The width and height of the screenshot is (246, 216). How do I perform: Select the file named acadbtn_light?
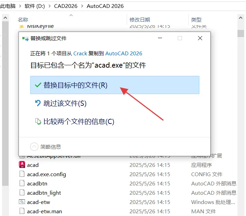44,193
